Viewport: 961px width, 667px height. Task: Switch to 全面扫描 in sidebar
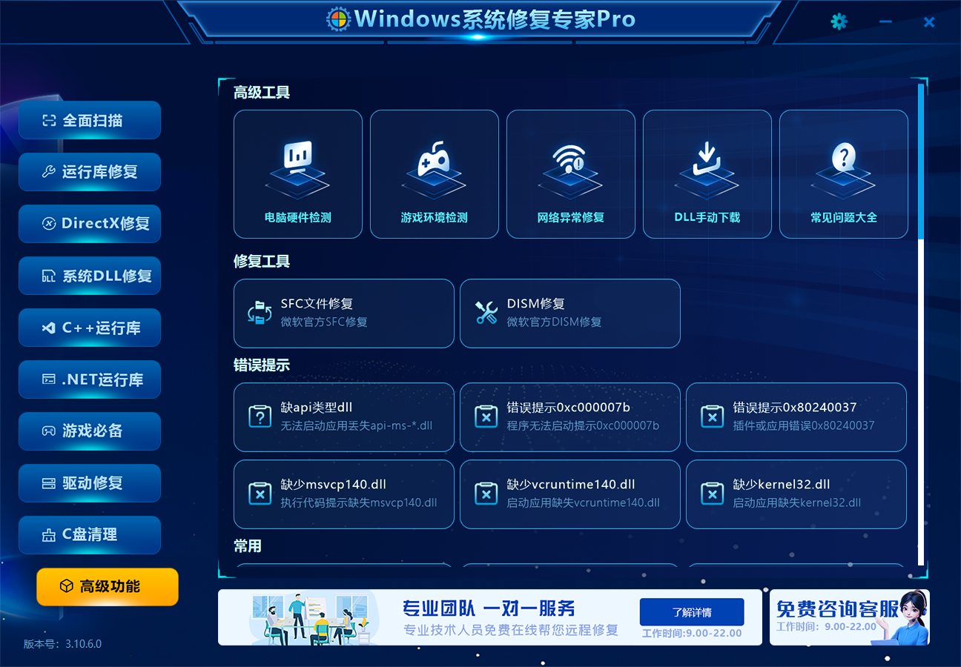pyautogui.click(x=90, y=120)
